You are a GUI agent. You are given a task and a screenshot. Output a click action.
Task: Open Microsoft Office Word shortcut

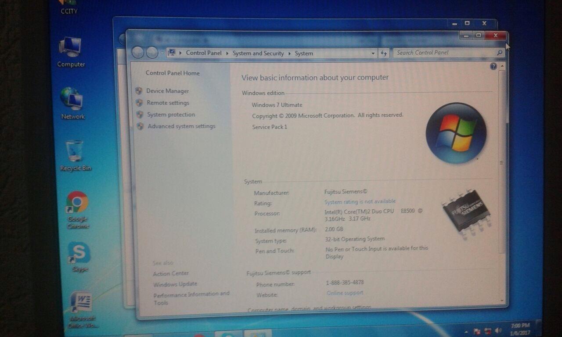82,309
